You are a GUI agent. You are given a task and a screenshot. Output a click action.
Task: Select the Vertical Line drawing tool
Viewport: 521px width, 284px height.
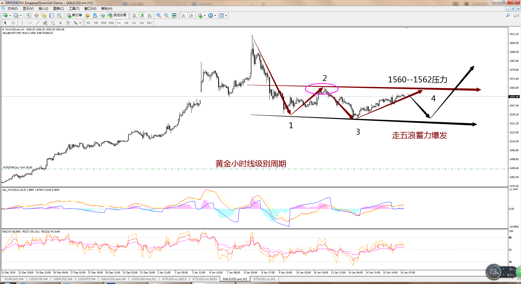tap(22, 23)
